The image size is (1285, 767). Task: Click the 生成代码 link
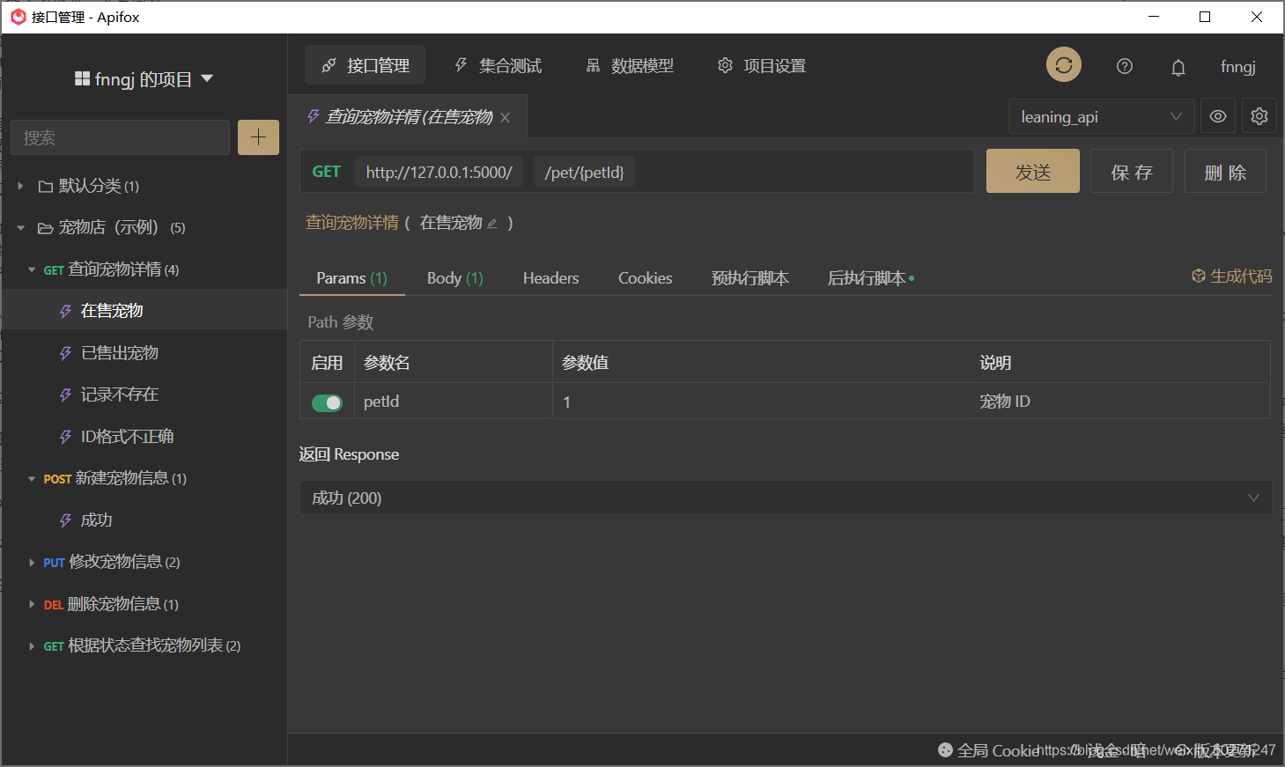pos(1231,276)
